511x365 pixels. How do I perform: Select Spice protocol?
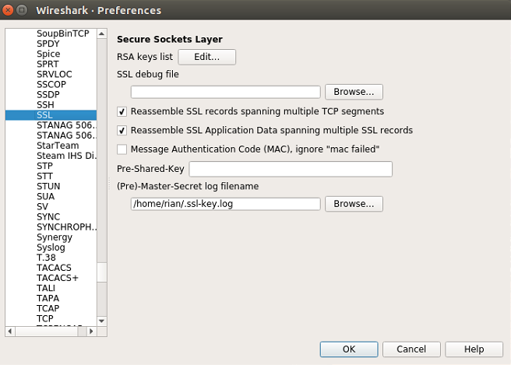(48, 54)
